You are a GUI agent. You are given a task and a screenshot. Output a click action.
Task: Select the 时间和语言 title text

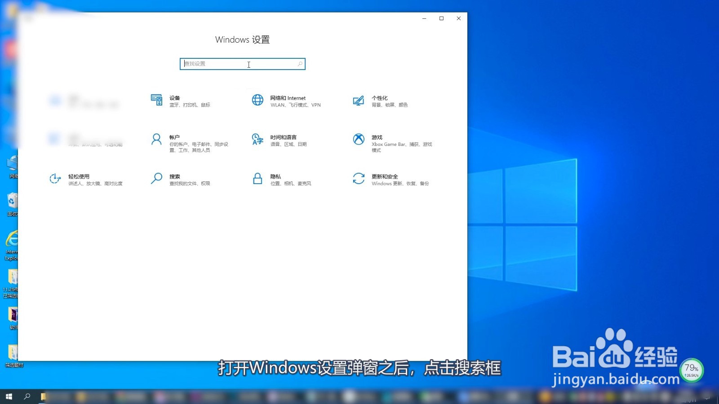284,137
